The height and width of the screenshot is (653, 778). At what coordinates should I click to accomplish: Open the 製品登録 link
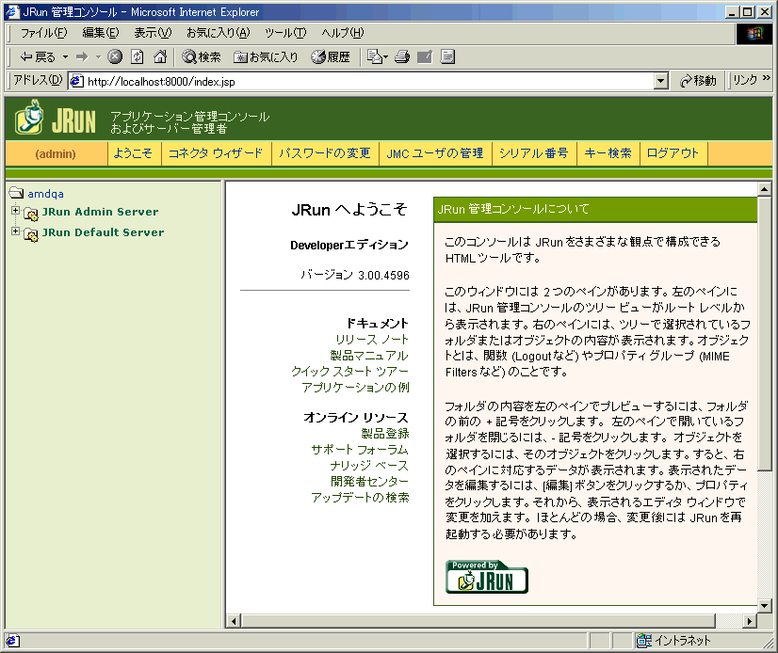pos(385,434)
